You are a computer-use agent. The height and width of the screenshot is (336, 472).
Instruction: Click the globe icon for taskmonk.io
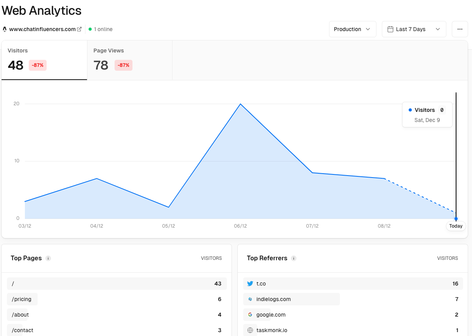pos(250,330)
